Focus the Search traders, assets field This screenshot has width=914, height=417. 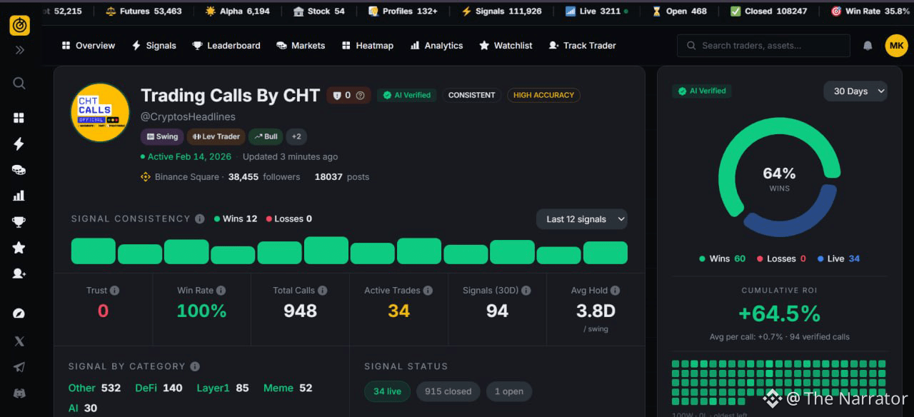click(763, 46)
